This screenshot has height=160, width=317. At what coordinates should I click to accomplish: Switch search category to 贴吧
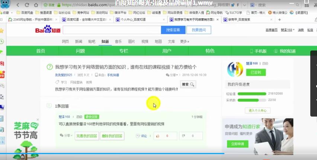[x=92, y=41]
